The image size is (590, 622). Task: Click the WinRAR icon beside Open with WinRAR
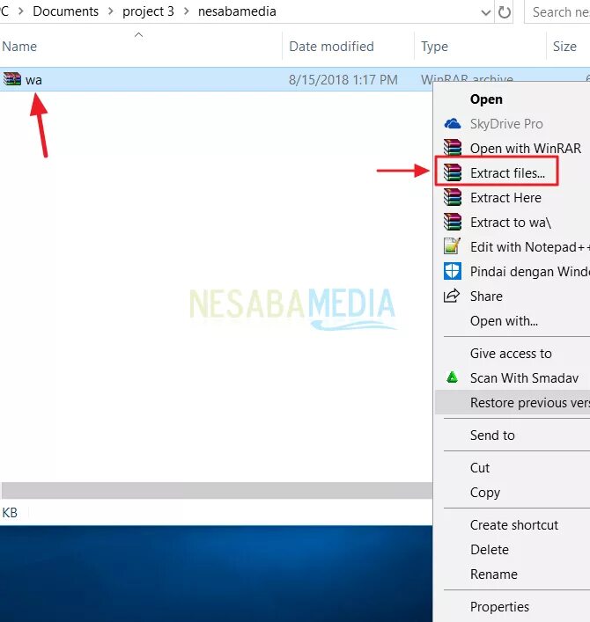453,148
